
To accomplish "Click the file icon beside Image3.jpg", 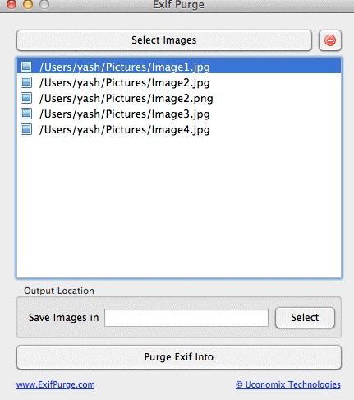I will click(x=26, y=114).
